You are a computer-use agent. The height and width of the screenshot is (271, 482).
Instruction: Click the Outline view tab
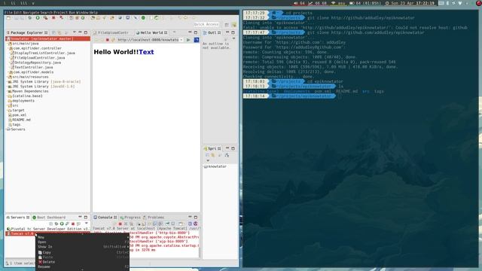pyautogui.click(x=212, y=32)
